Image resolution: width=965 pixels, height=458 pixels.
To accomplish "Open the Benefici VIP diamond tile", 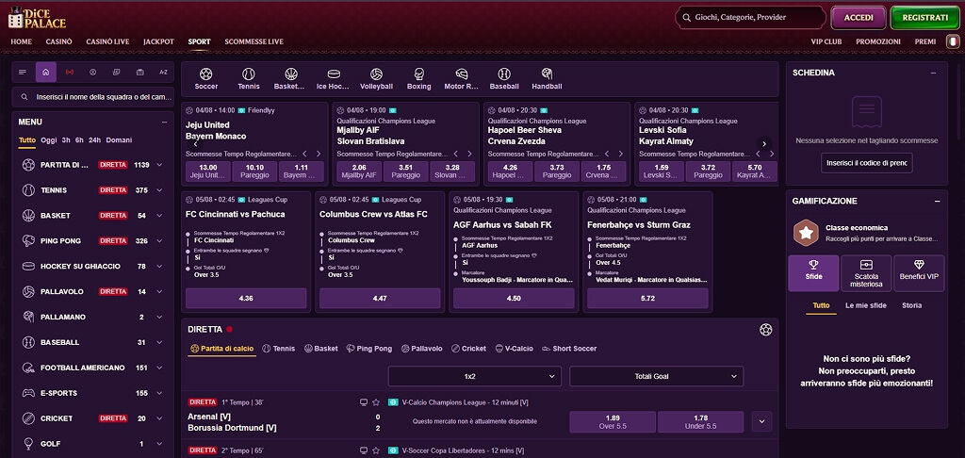I will click(x=919, y=272).
